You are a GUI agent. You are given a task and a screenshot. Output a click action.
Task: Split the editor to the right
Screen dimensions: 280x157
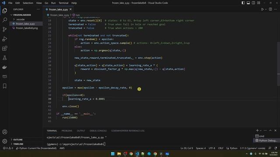coord(270,9)
